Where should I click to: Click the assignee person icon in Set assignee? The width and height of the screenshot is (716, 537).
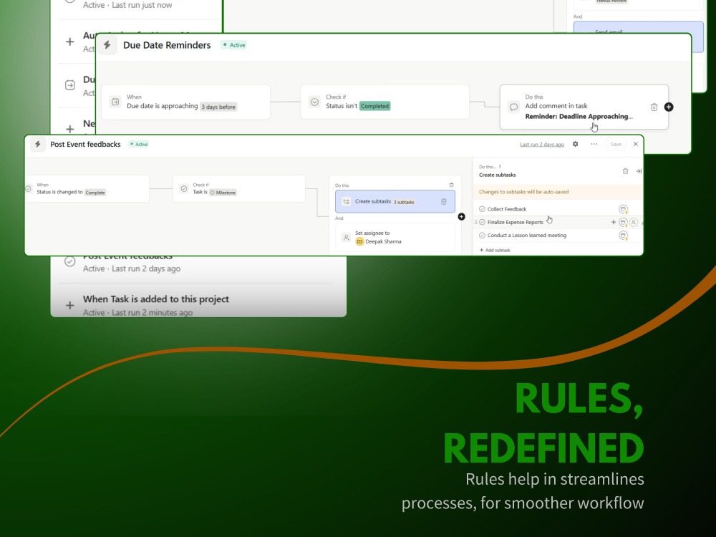(x=346, y=238)
